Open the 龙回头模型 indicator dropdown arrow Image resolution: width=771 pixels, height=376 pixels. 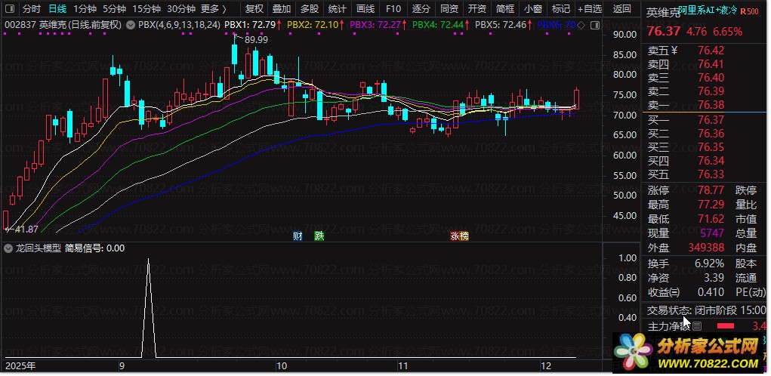[9, 248]
